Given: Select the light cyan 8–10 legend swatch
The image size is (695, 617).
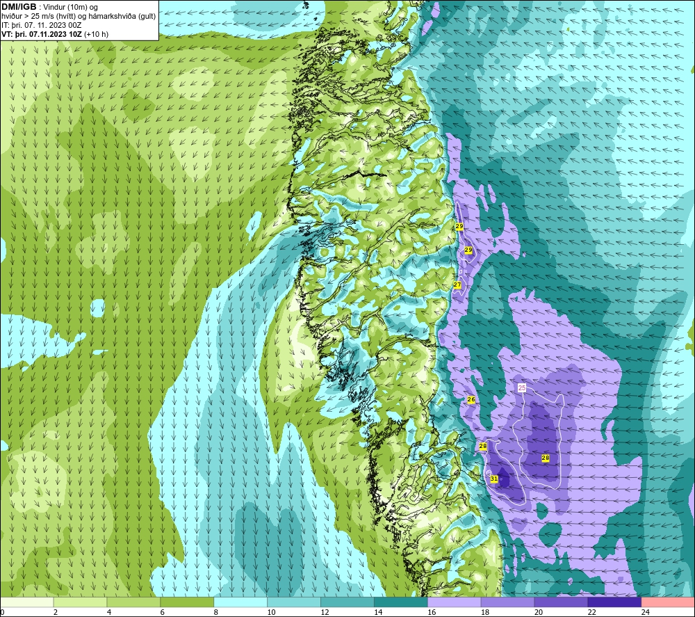Looking at the screenshot, I should click(240, 602).
